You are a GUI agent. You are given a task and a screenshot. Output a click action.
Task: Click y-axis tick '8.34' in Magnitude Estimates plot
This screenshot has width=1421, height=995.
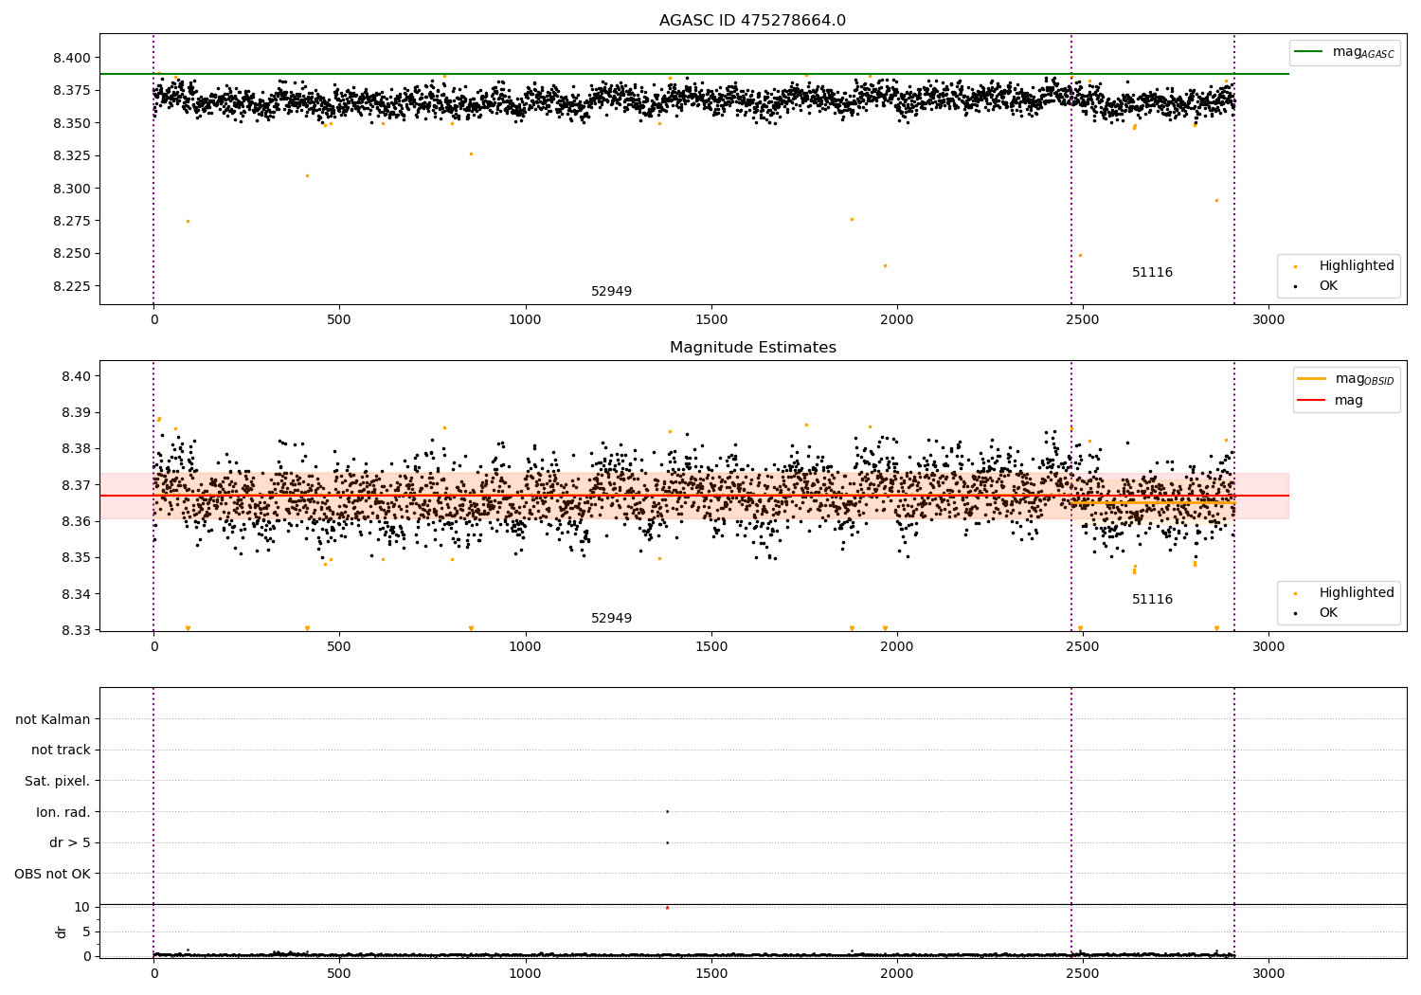coord(76,594)
